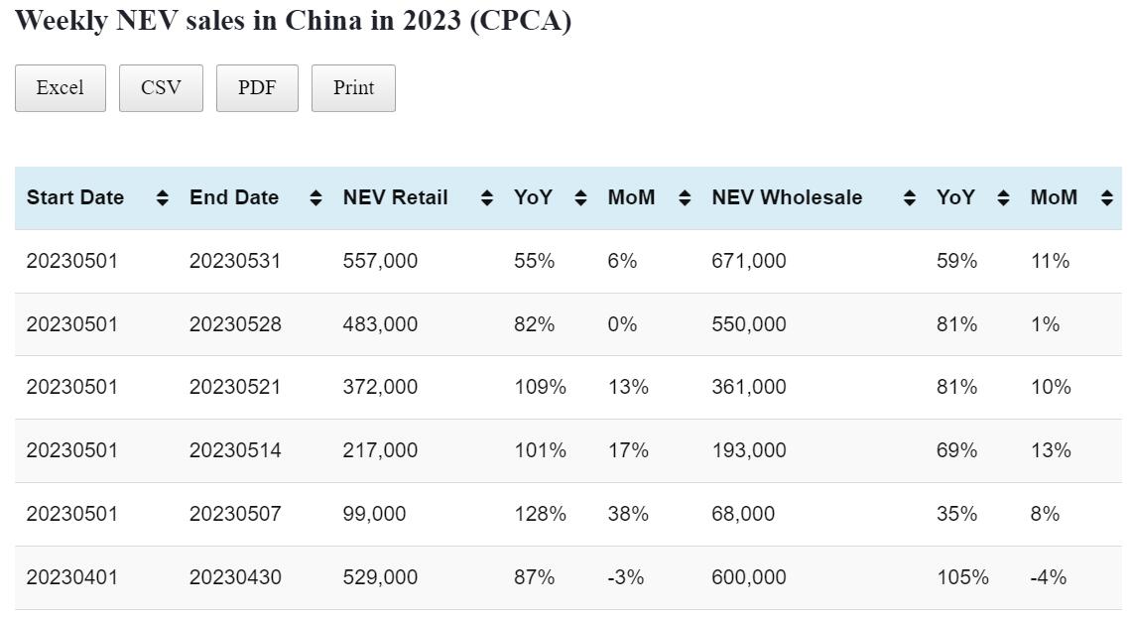Select the 20230401 start date cell

[x=71, y=577]
